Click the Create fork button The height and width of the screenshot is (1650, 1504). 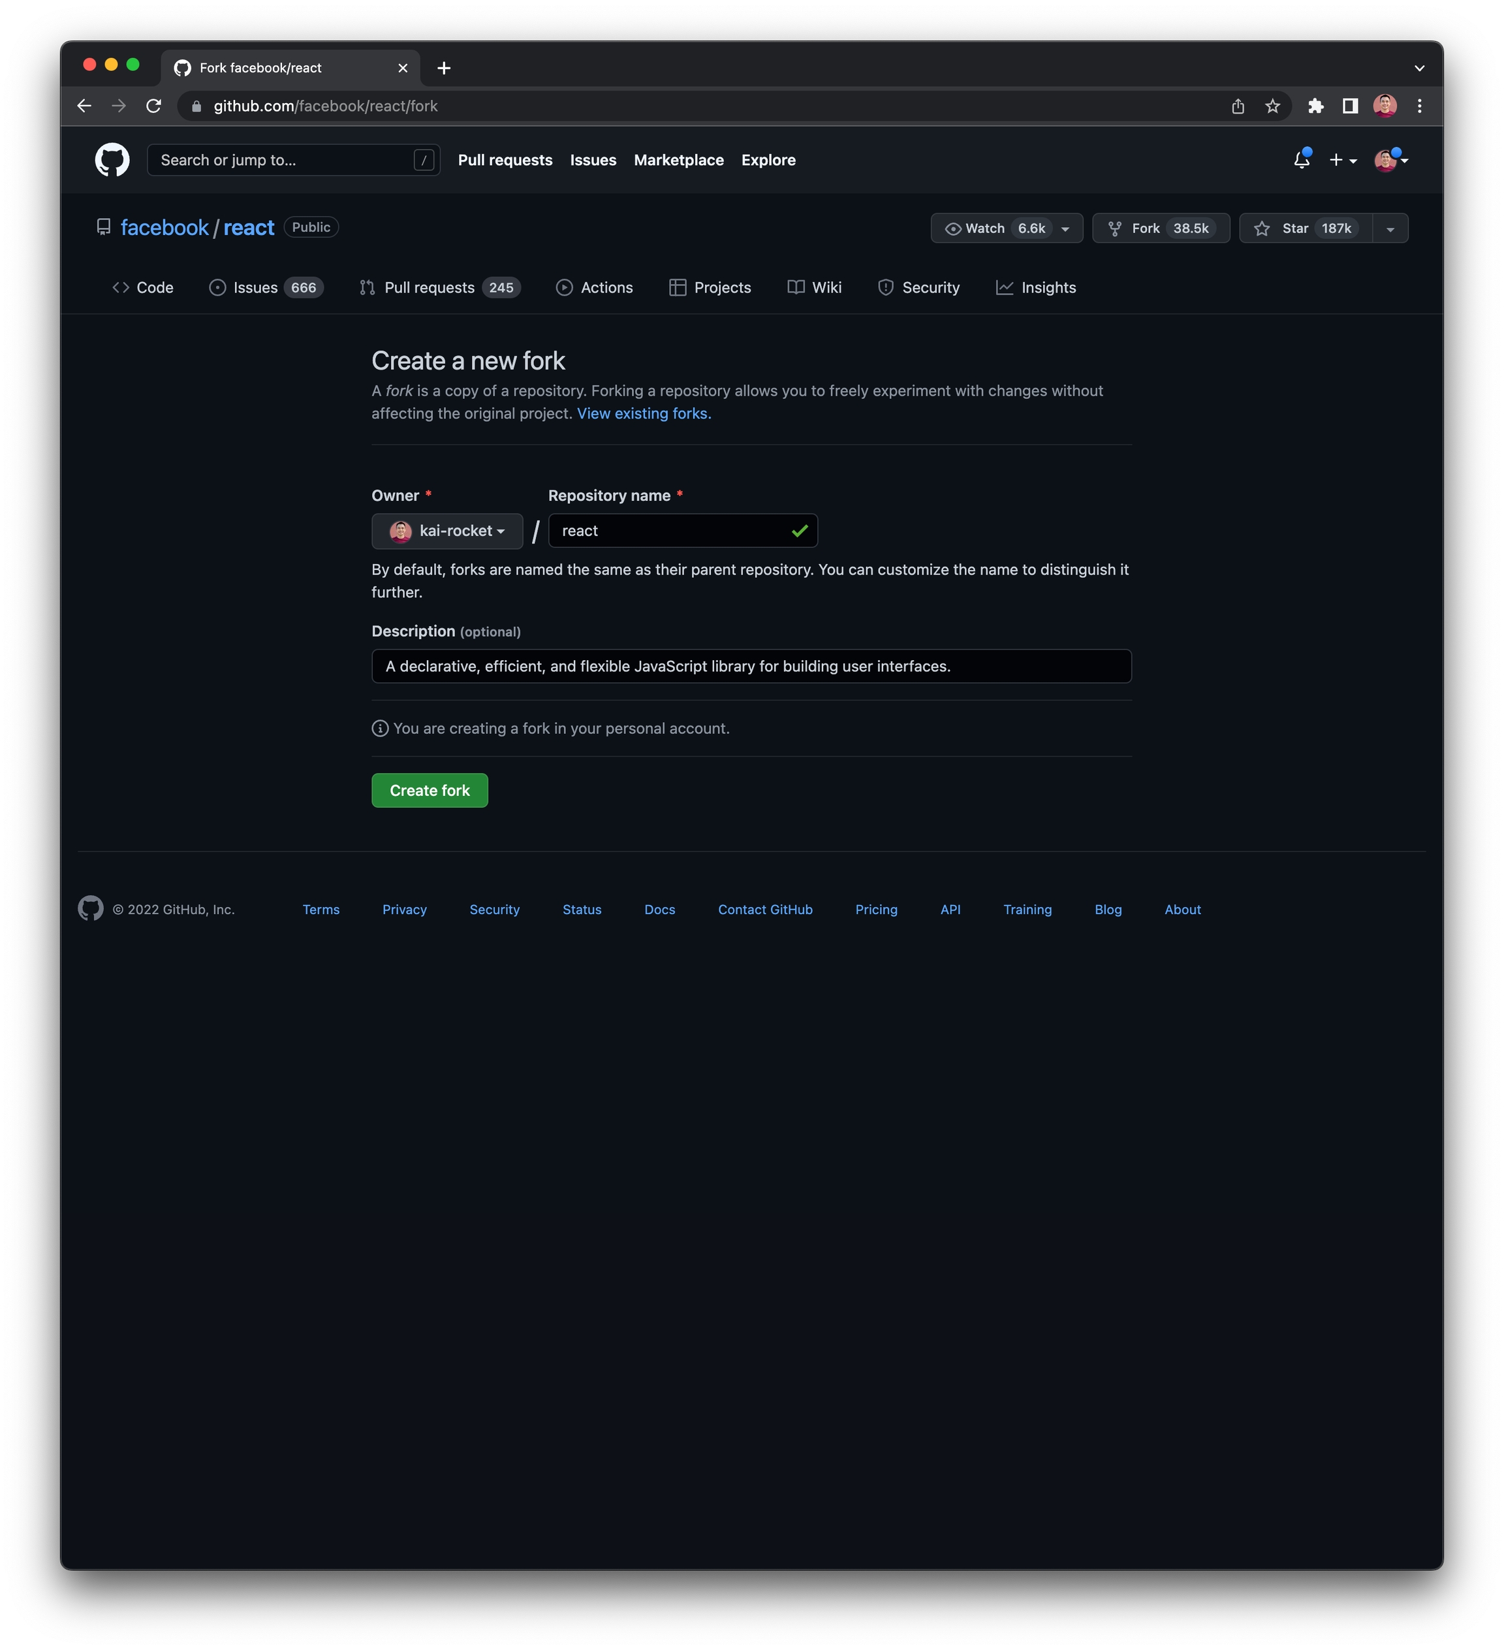point(430,791)
